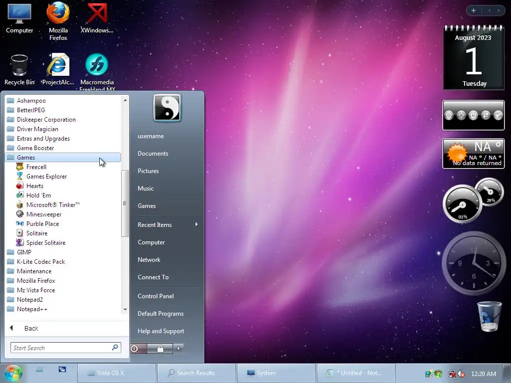Switch to Search Results taskbar window
Viewport: 511px width, 383px height.
[x=196, y=373]
